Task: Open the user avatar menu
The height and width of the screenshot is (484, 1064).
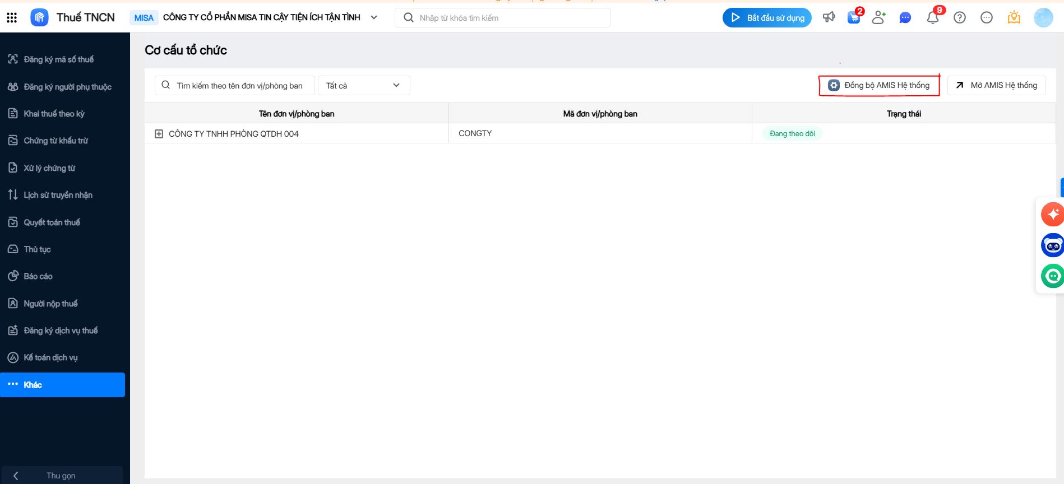Action: tap(1043, 18)
